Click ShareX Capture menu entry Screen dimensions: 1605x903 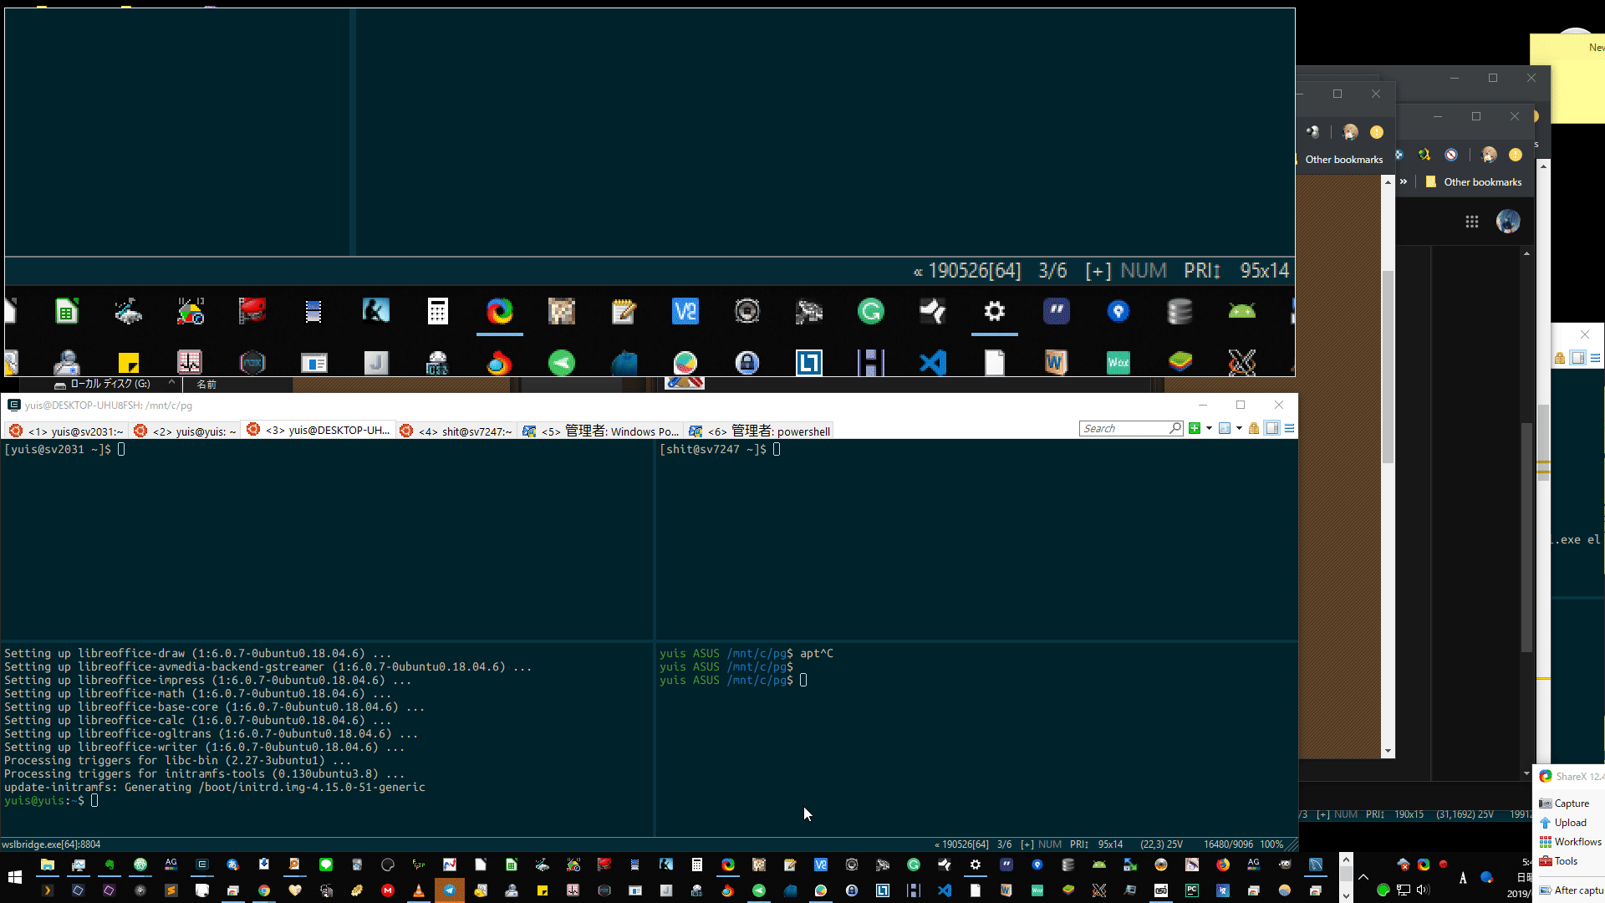pos(1570,803)
